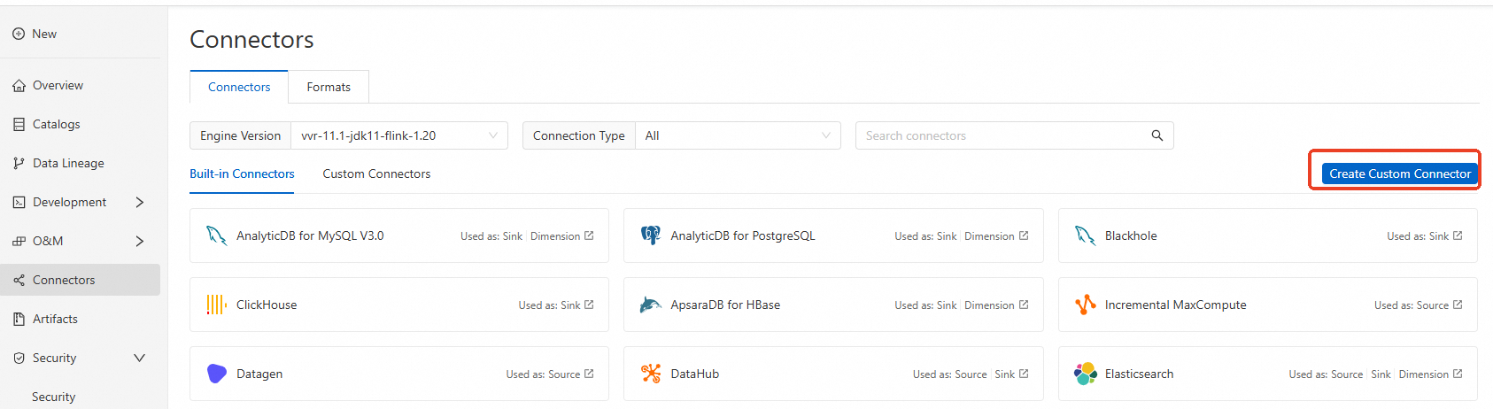1493x409 pixels.
Task: Open the Connection Type dropdown
Action: (738, 135)
